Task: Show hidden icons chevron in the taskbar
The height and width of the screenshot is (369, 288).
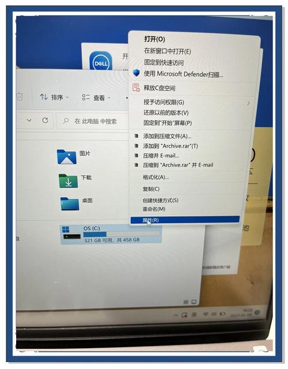Action: point(176,315)
